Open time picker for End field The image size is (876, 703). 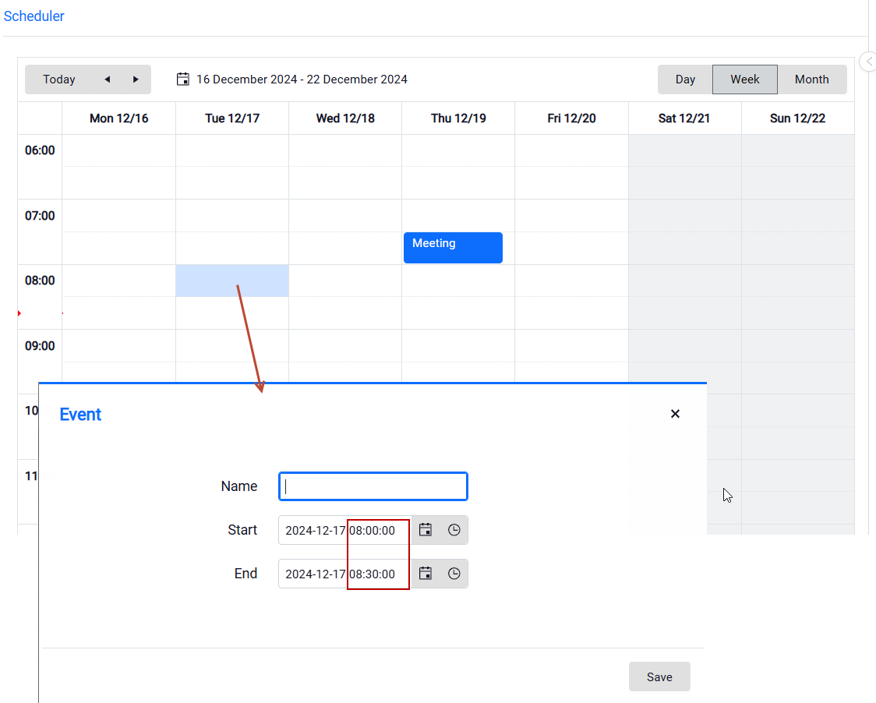pos(454,574)
